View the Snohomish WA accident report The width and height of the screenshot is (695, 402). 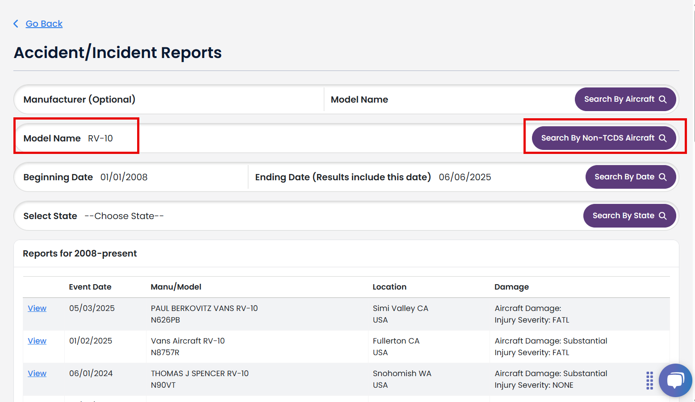37,373
